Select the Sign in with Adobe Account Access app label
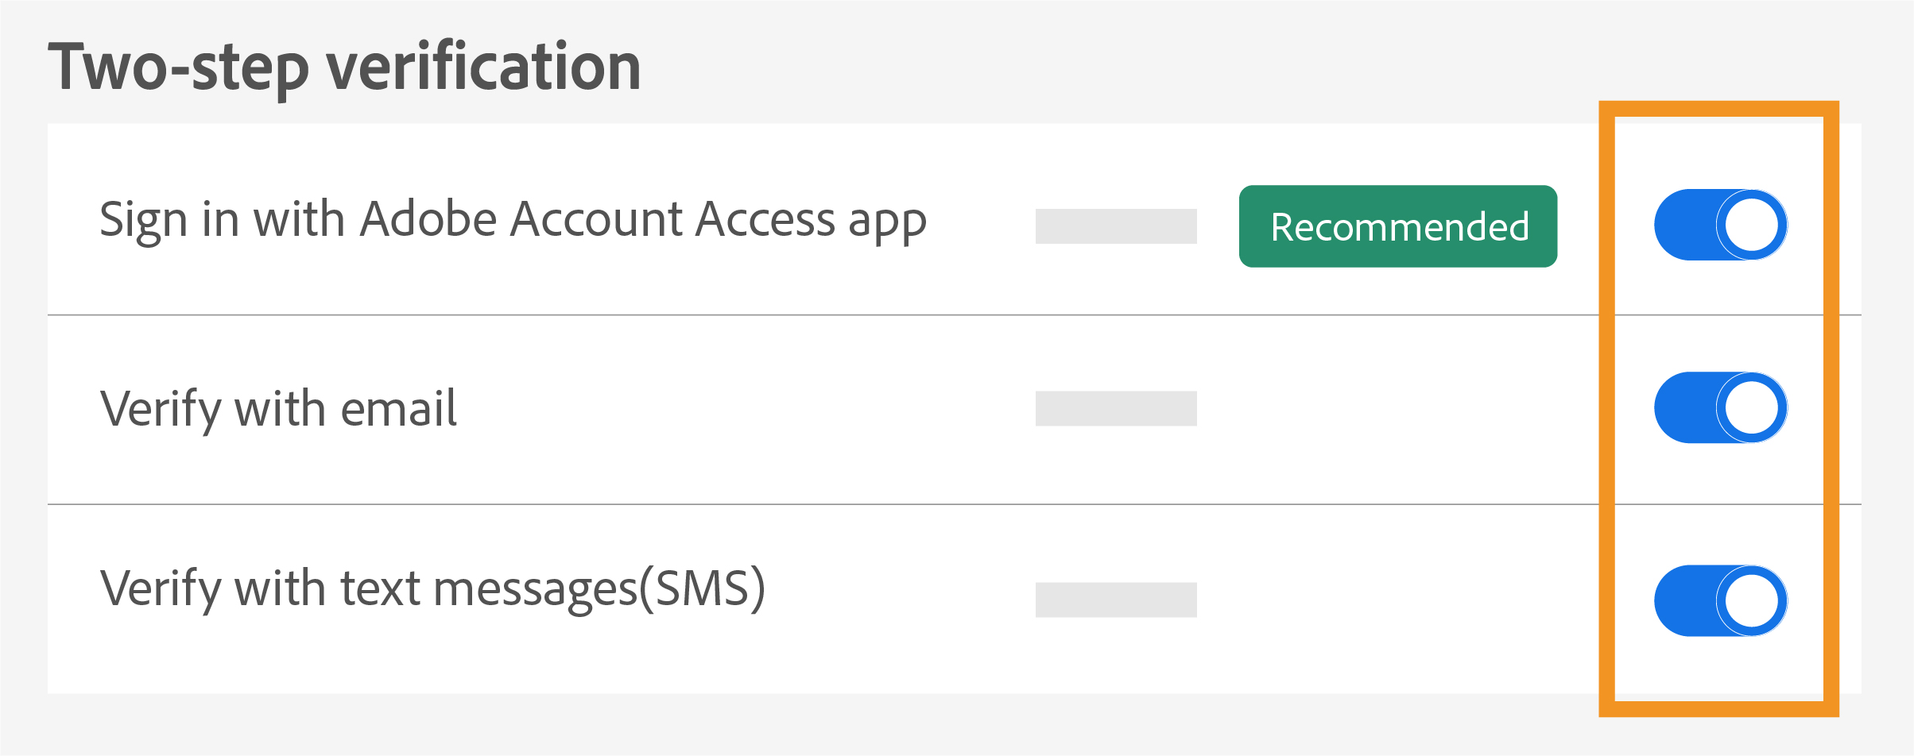The image size is (1914, 756). coord(513,220)
